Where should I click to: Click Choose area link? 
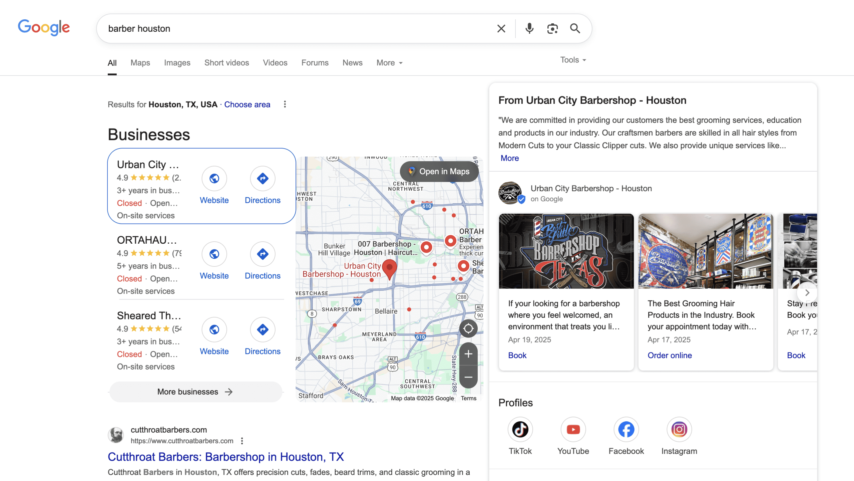pos(247,104)
